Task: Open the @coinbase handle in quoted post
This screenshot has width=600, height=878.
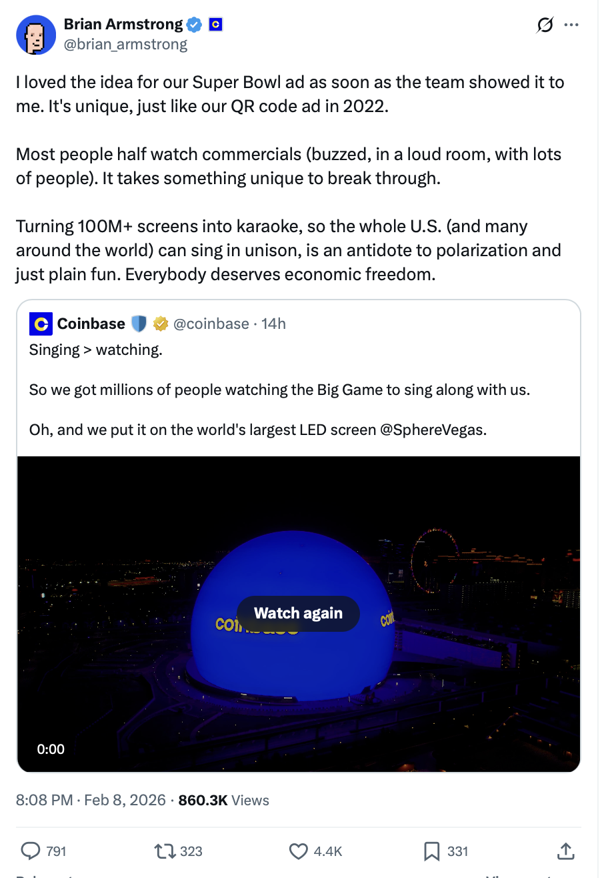Action: point(211,324)
